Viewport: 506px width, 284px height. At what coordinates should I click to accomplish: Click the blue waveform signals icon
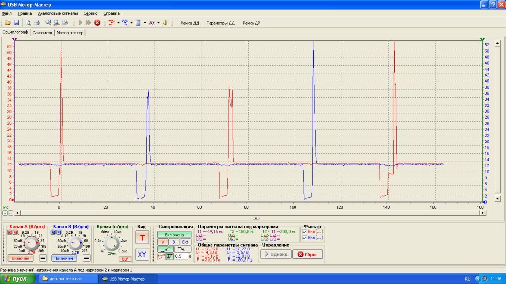[125, 23]
